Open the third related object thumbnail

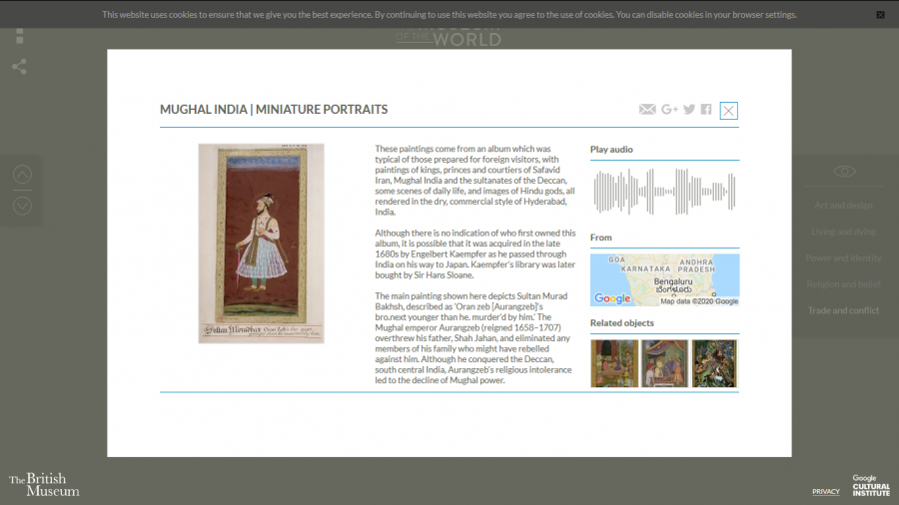coord(714,363)
